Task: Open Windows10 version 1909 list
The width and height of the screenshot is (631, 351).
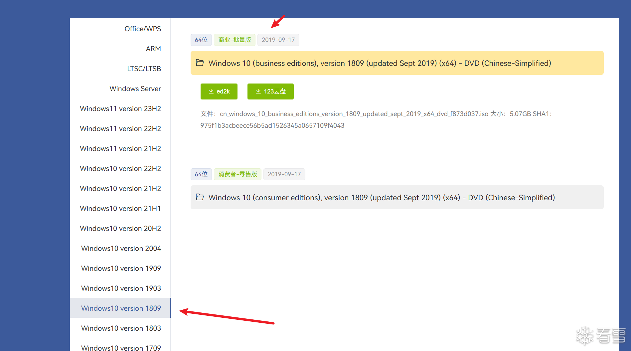Action: (x=121, y=268)
